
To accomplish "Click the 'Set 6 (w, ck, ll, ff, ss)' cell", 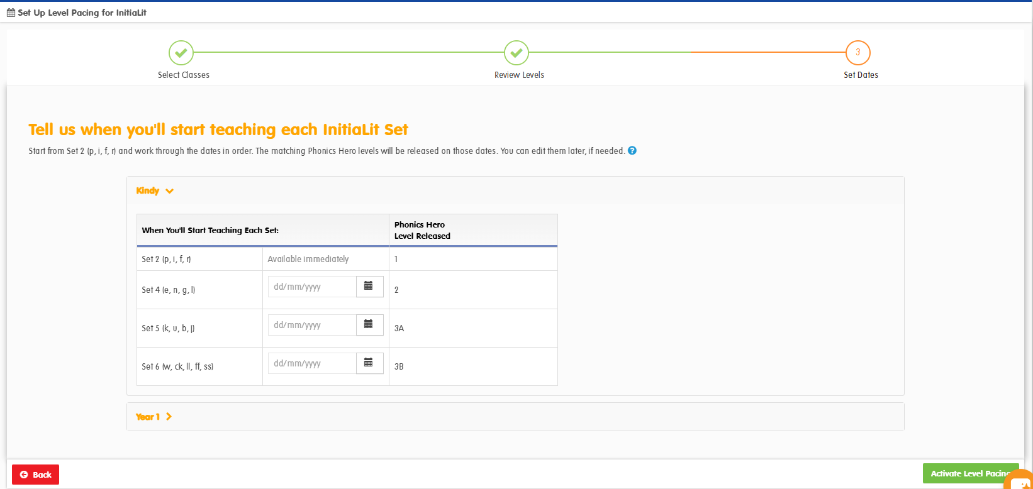I will [x=199, y=366].
